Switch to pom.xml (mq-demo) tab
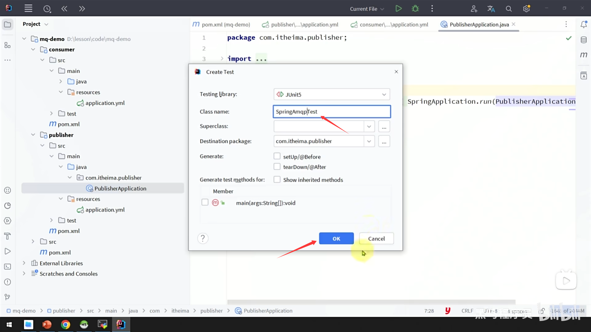Viewport: 591px width, 332px height. point(222,25)
